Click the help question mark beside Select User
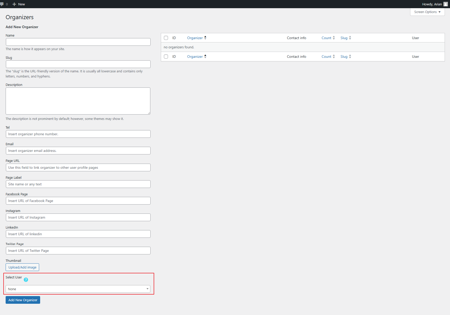The image size is (450, 315). coord(26,280)
